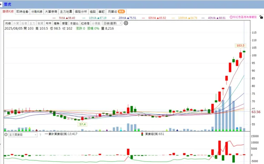This screenshot has width=264, height=164.
Task: Click the 量 8,216 volume readout
Action: (107, 29)
